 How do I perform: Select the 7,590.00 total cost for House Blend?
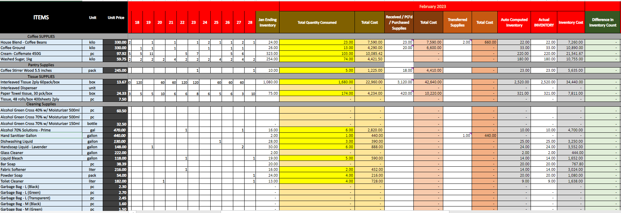tap(369, 42)
